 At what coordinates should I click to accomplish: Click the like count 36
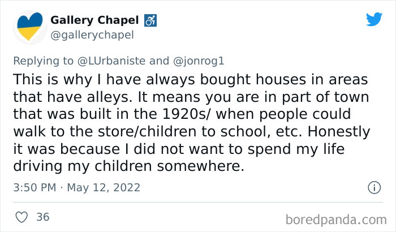point(42,217)
